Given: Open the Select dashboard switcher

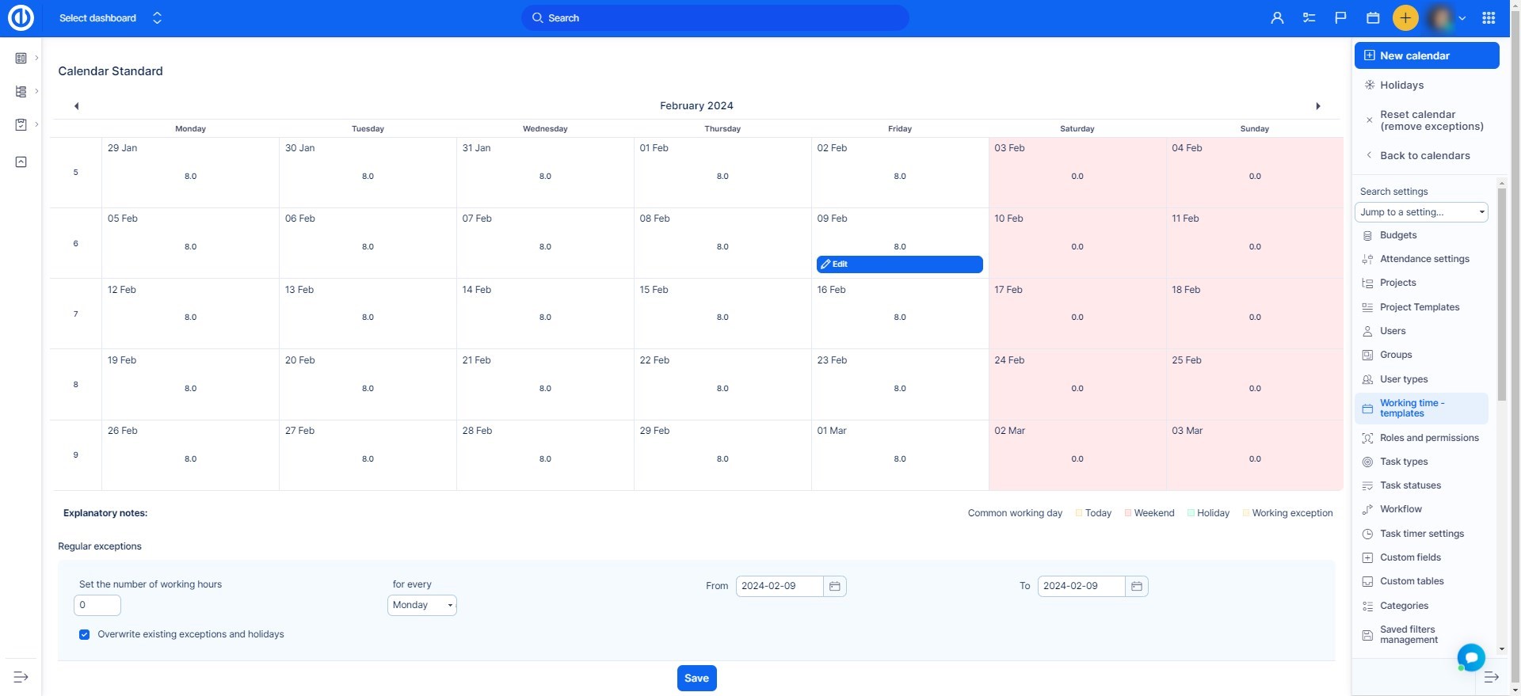Looking at the screenshot, I should click(110, 17).
